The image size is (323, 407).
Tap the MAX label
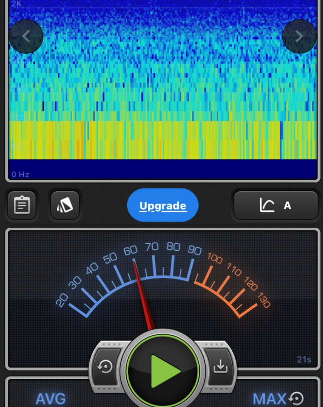[x=269, y=399]
